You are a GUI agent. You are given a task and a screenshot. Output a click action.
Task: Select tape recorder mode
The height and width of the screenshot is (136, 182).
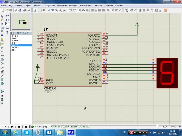pos(2,56)
